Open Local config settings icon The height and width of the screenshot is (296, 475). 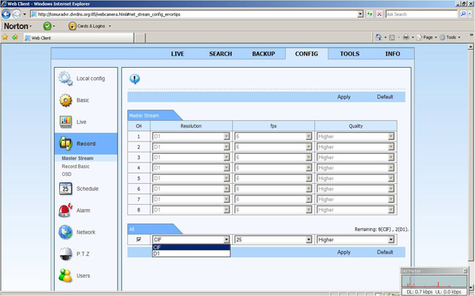click(x=66, y=78)
